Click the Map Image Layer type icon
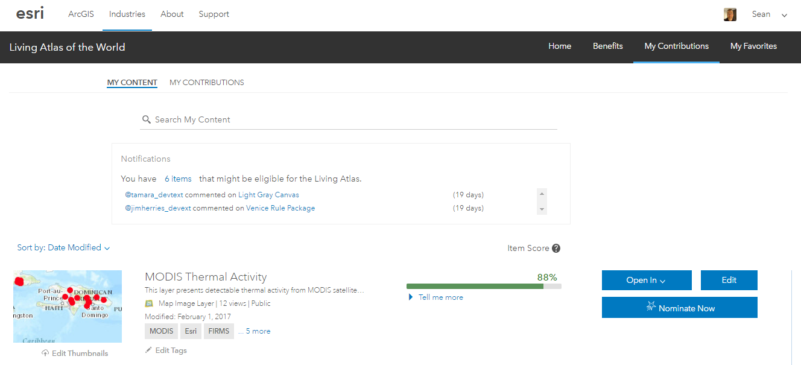This screenshot has width=801, height=365. [149, 303]
